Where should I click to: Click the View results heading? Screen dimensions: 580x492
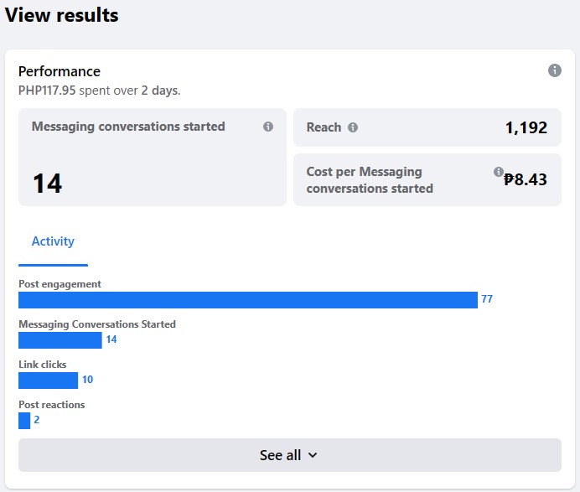62,15
